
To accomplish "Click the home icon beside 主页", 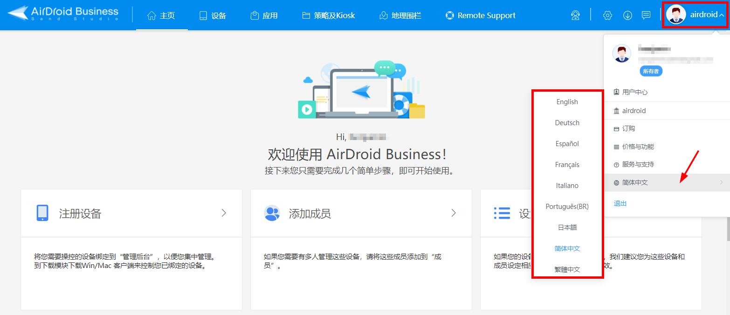I will pyautogui.click(x=152, y=15).
